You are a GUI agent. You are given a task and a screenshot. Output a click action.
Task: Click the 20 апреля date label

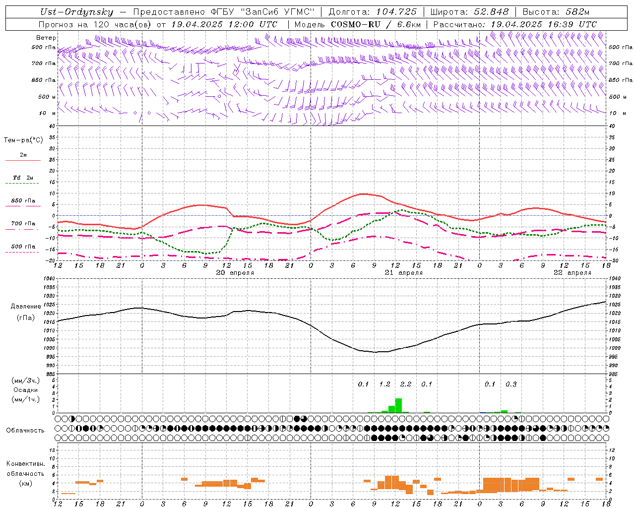tap(235, 273)
